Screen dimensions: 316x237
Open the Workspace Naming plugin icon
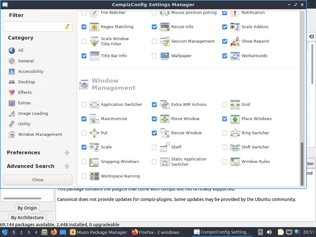[94, 176]
